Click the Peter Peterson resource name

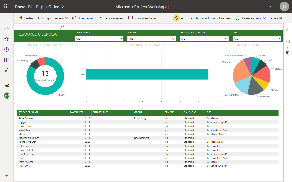pyautogui.click(x=26, y=146)
